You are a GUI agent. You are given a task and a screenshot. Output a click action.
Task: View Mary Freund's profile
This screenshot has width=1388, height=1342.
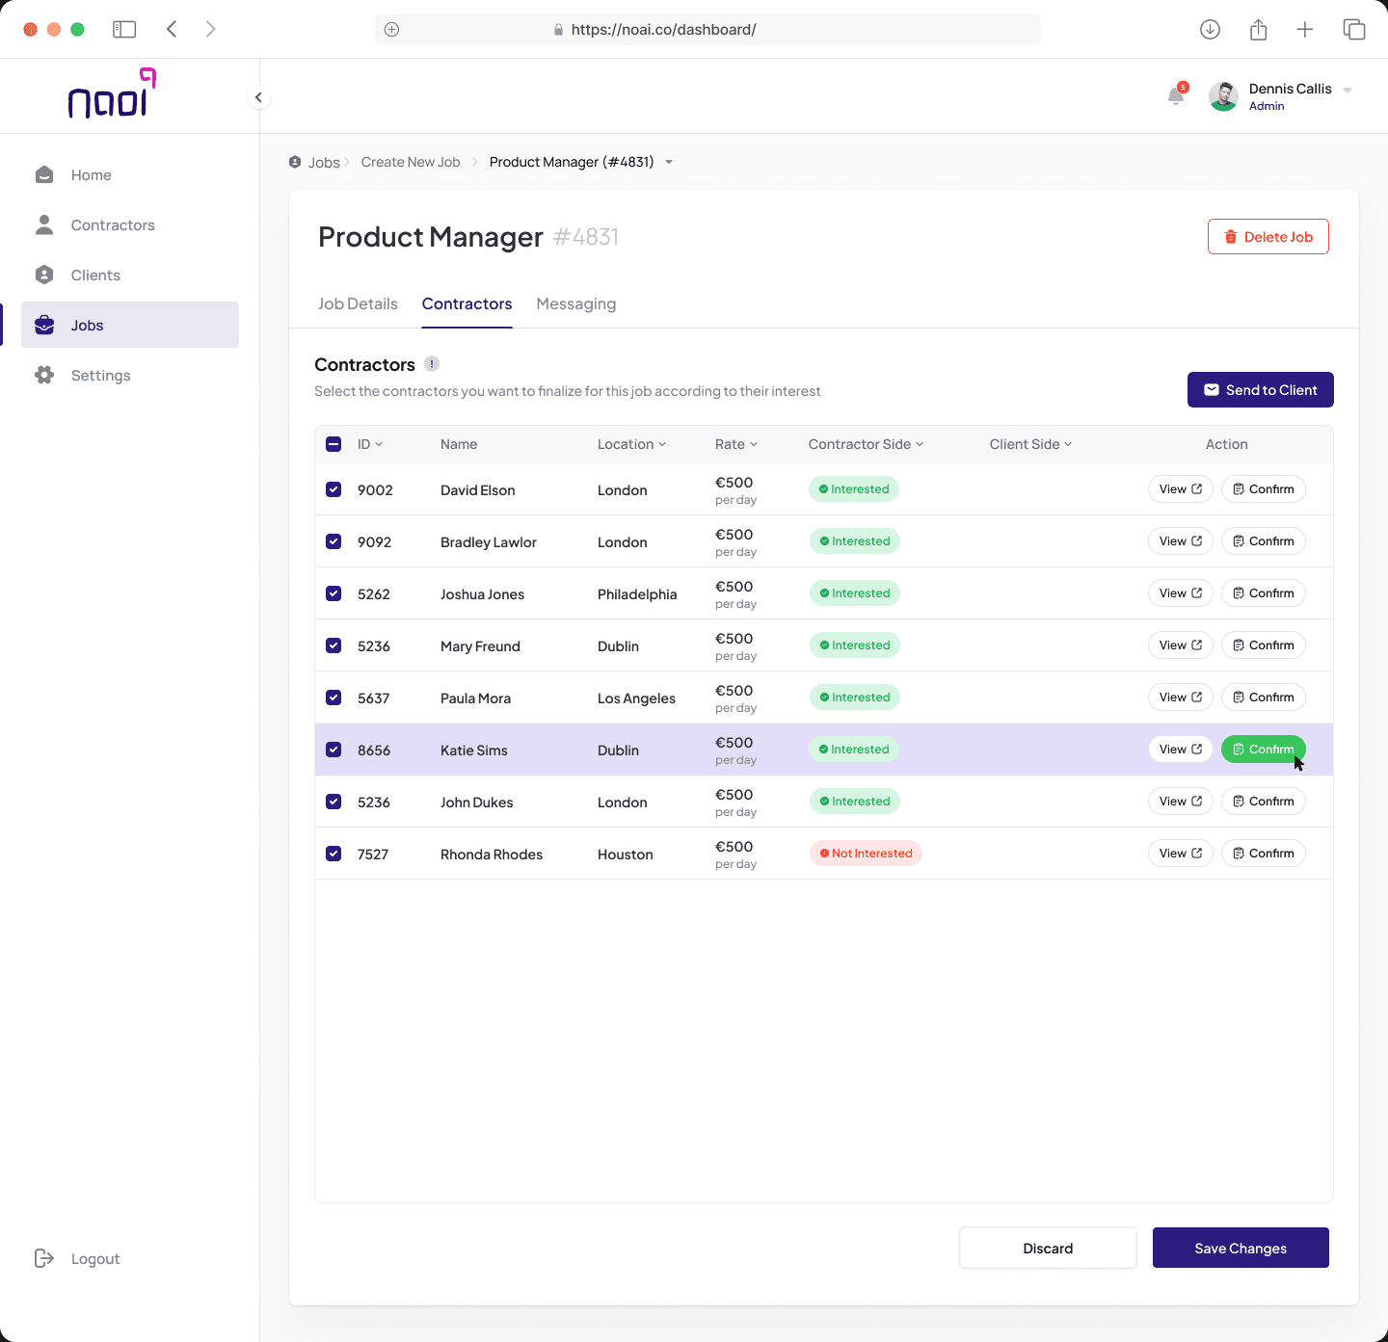coord(1180,645)
